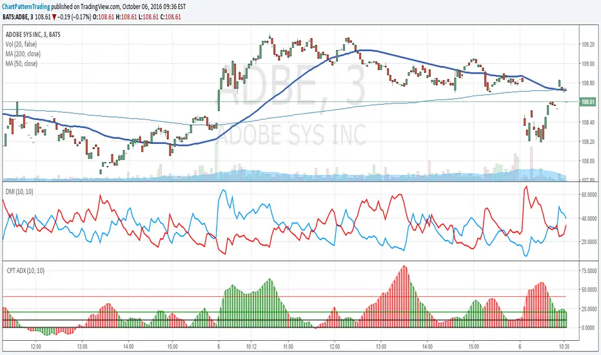This screenshot has height=355, width=601.
Task: Click the 75.0000 ADX axis label
Action: pos(589,271)
